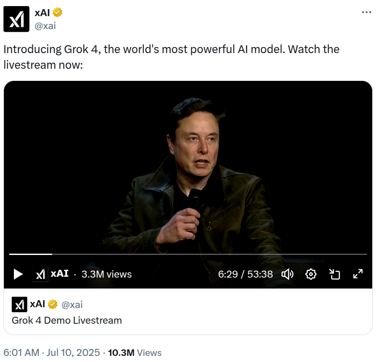
Task: Open the Grok 4 Demo Livestream card title
Action: [66, 321]
